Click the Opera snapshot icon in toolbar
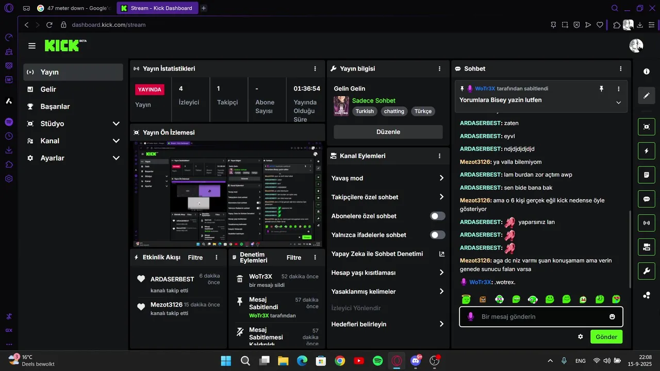This screenshot has width=660, height=371. [x=565, y=25]
